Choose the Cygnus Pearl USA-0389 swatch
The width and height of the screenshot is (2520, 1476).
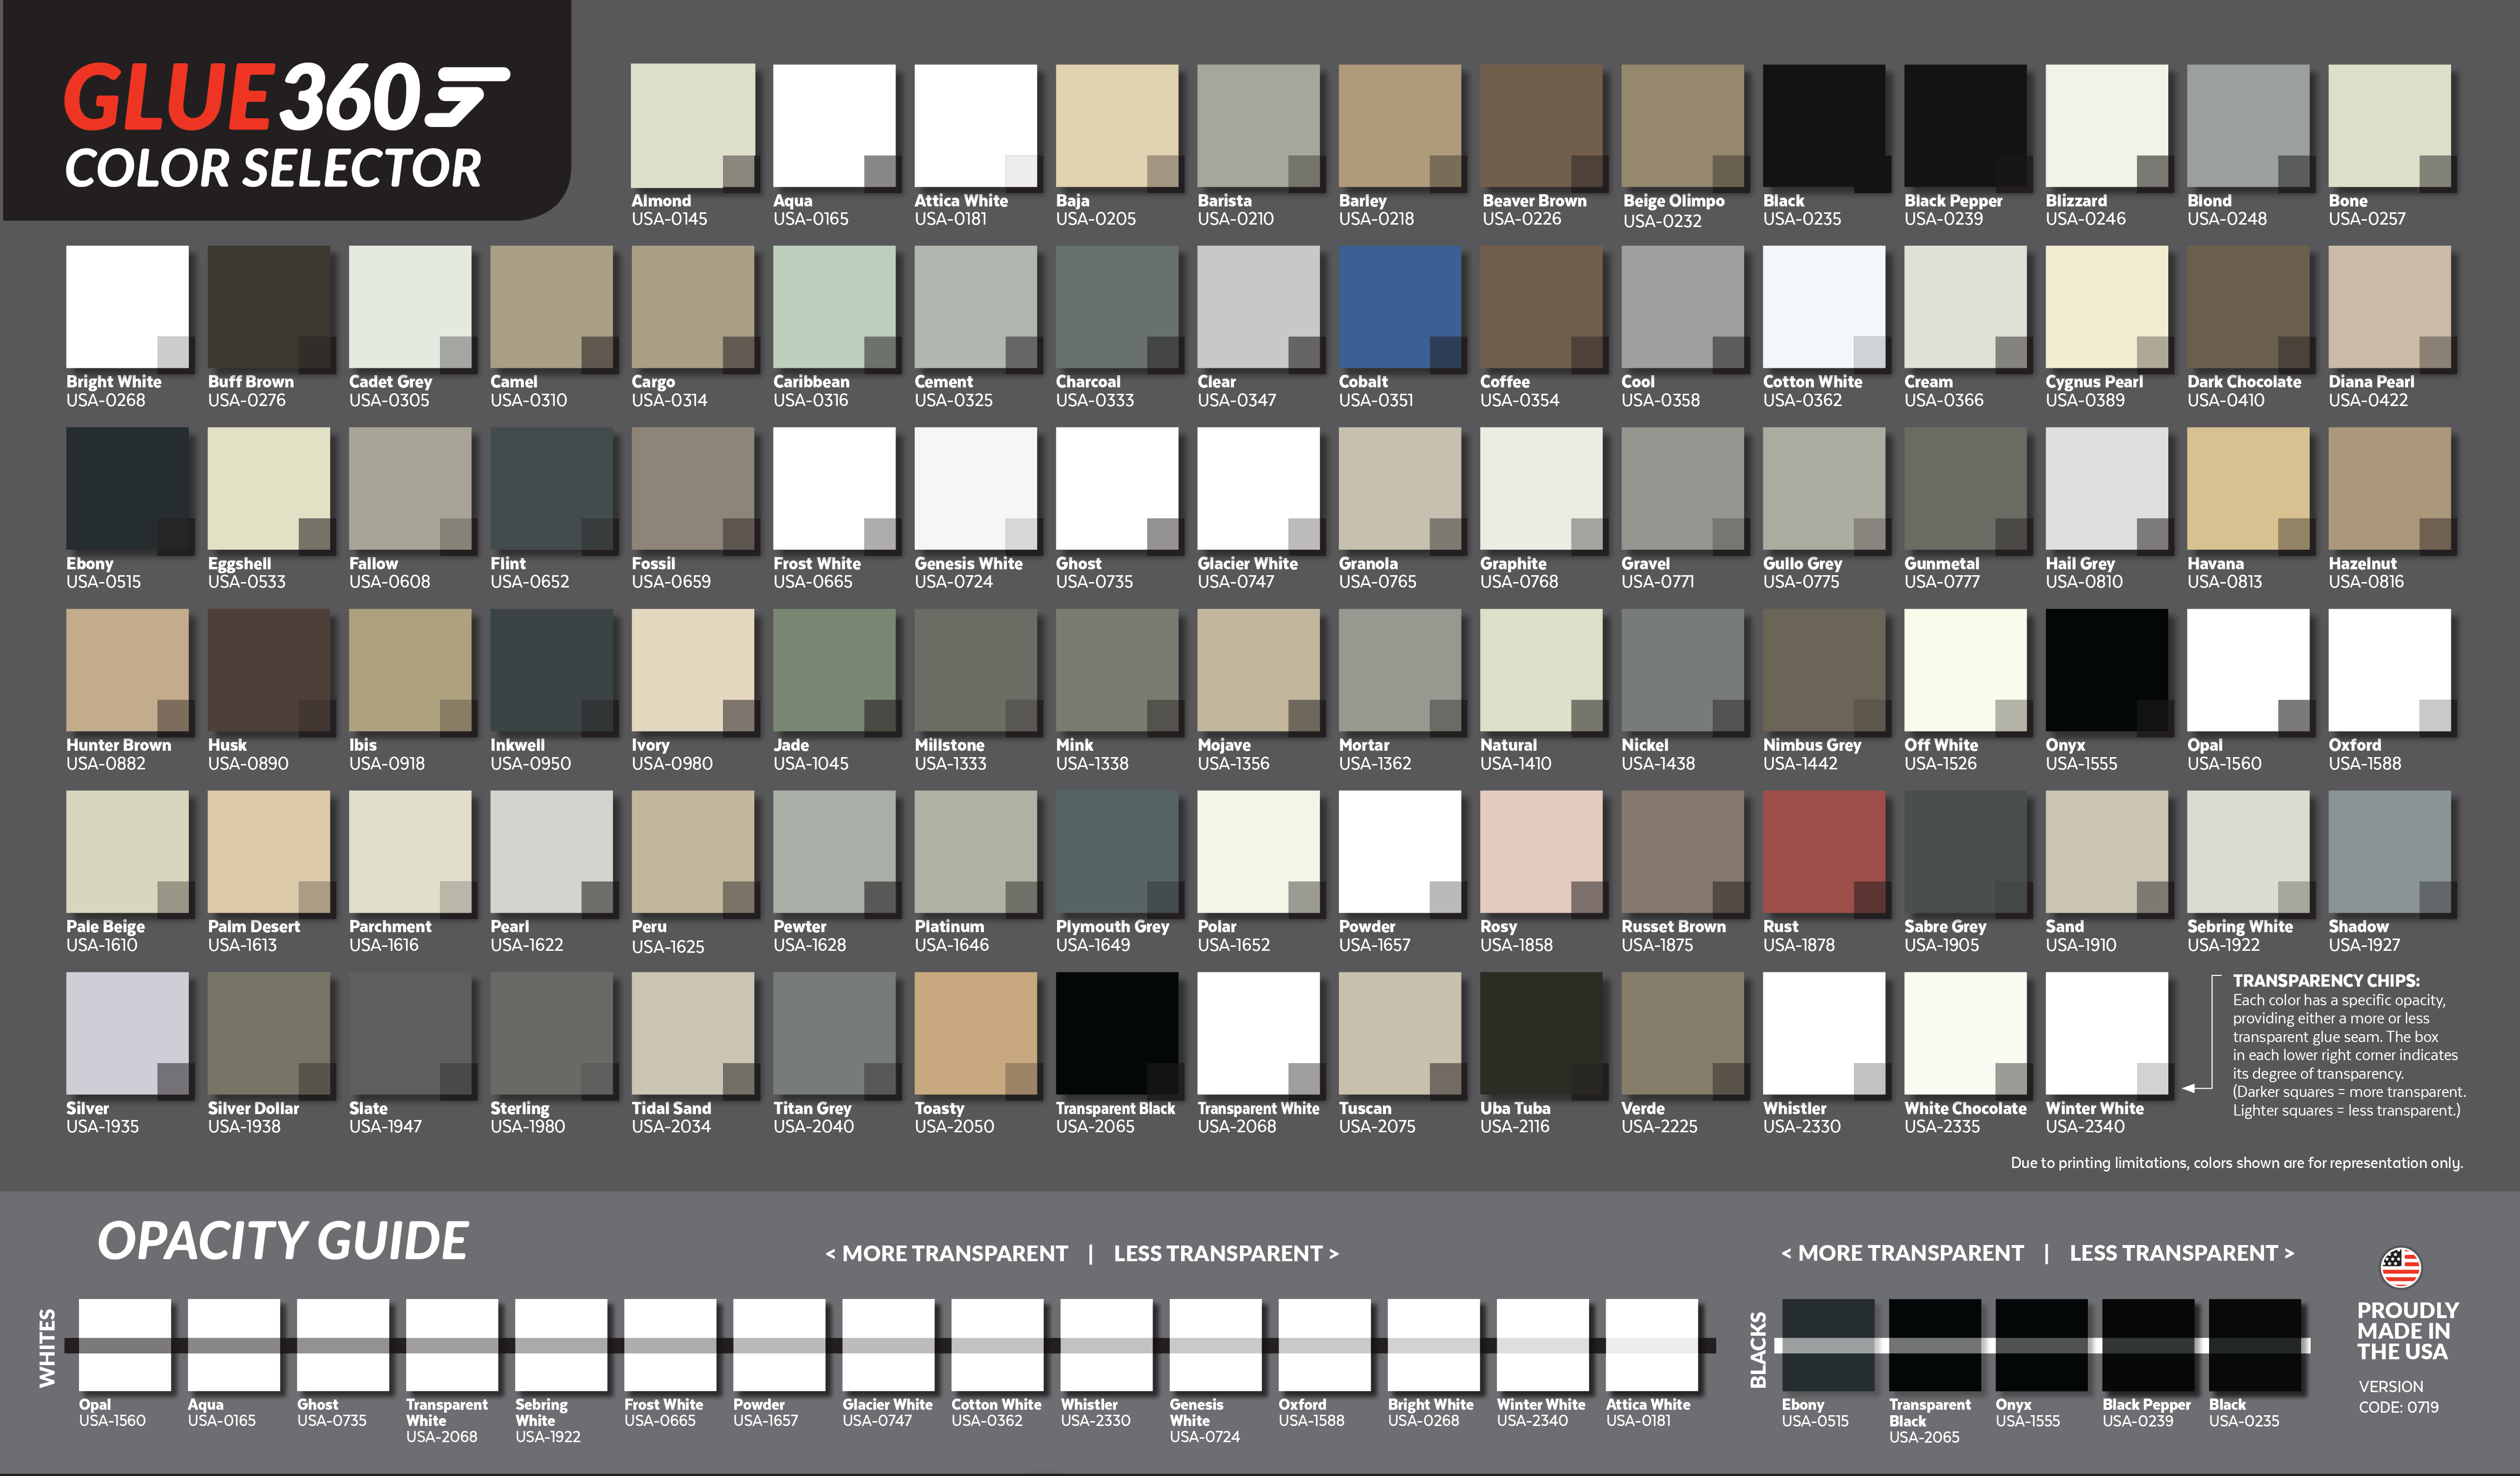pos(2107,307)
